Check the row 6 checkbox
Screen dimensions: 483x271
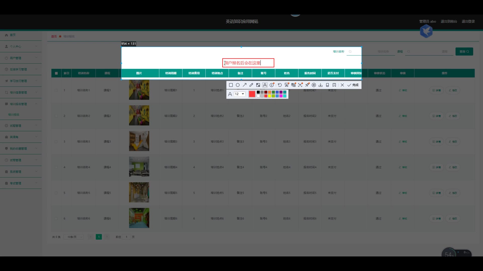click(56, 219)
